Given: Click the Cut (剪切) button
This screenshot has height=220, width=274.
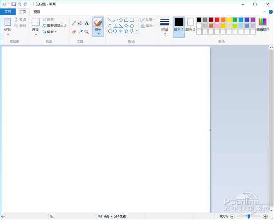Looking at the screenshot, I should point(20,20).
